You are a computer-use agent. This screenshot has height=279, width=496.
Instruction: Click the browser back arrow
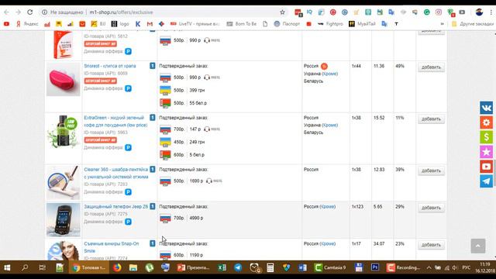pos(7,12)
